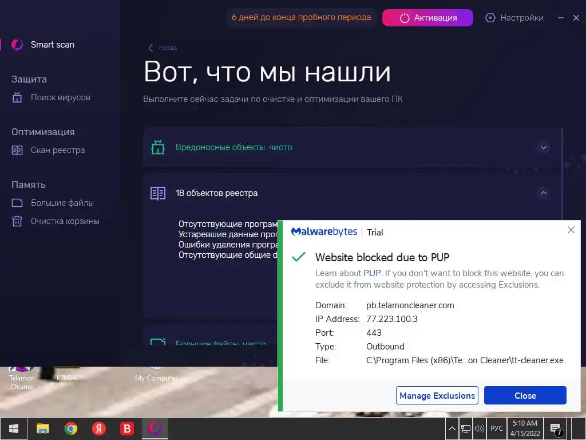Click the registry icon beside 18 объектов
The height and width of the screenshot is (440, 586).
(x=158, y=193)
